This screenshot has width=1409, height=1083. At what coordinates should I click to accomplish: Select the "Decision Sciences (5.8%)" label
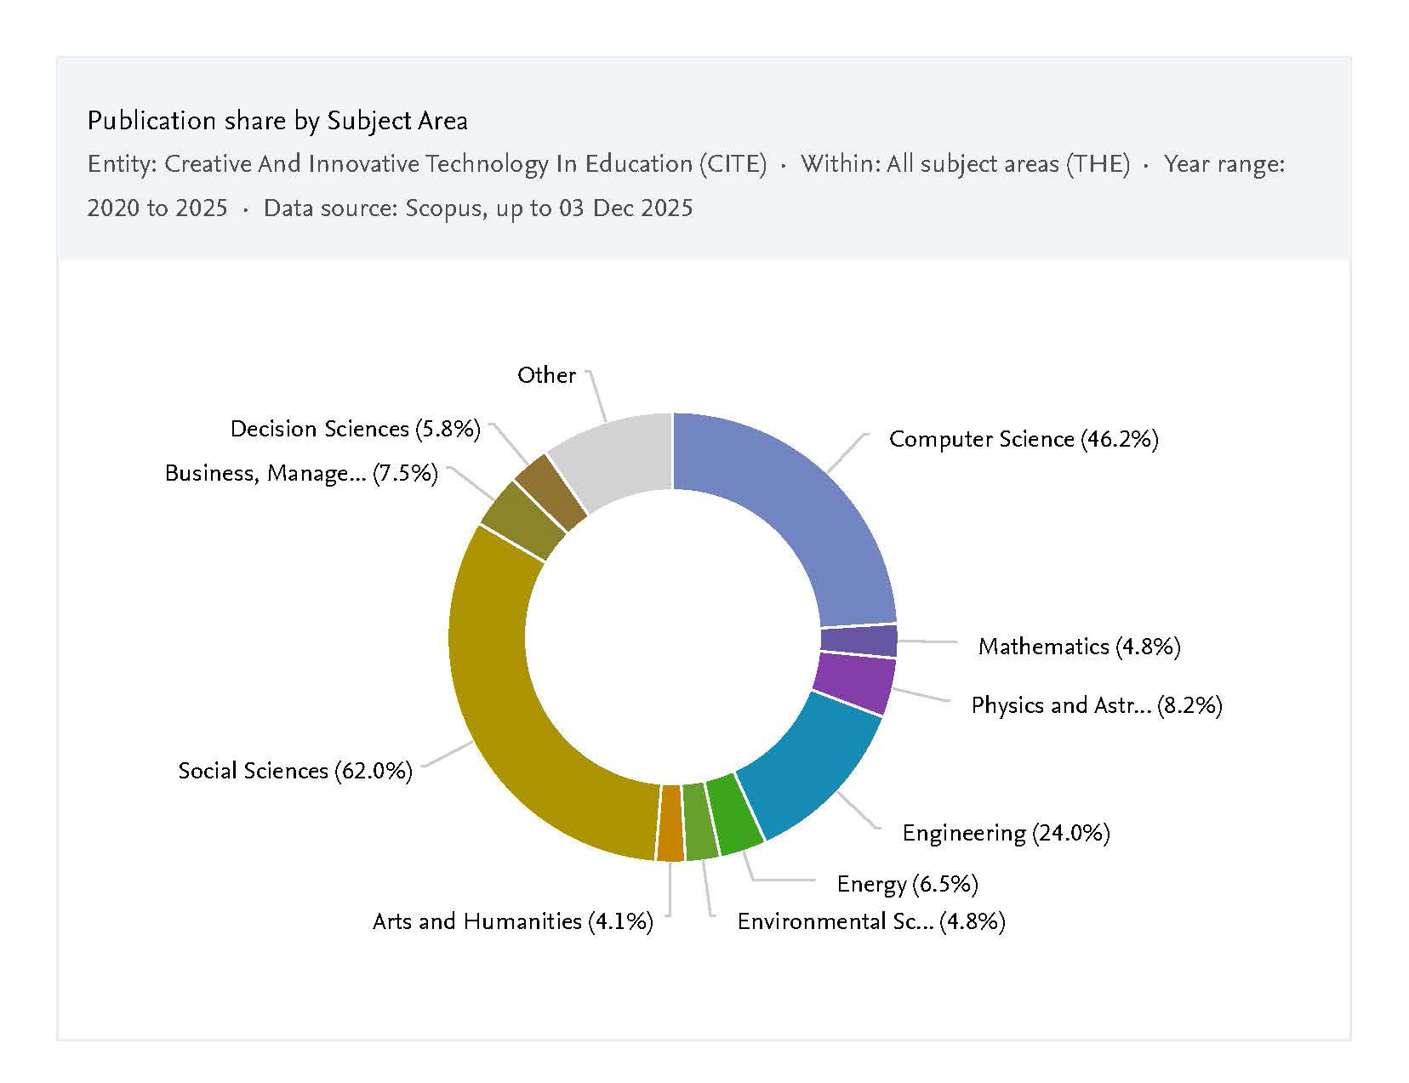tap(356, 429)
